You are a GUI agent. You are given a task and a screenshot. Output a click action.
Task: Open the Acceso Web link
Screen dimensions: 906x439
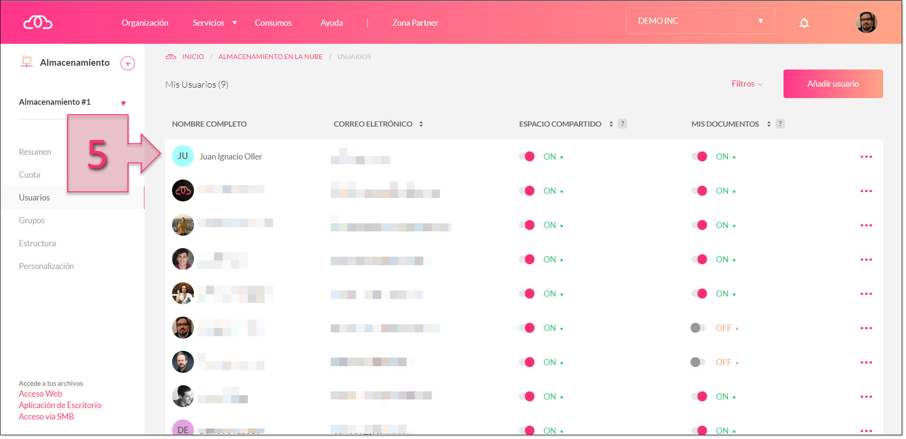pyautogui.click(x=41, y=394)
